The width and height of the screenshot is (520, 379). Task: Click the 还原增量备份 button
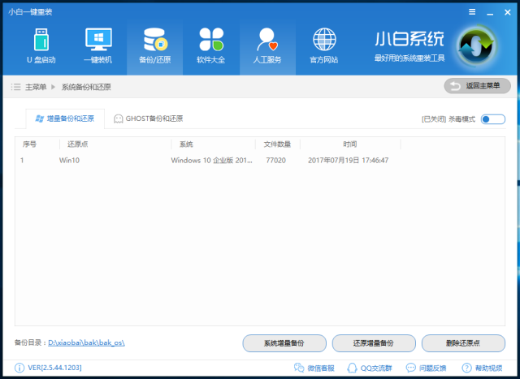pyautogui.click(x=374, y=343)
